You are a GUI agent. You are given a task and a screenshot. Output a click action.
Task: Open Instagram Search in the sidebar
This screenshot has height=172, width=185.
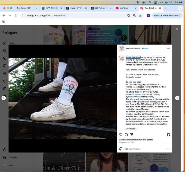(5, 50)
